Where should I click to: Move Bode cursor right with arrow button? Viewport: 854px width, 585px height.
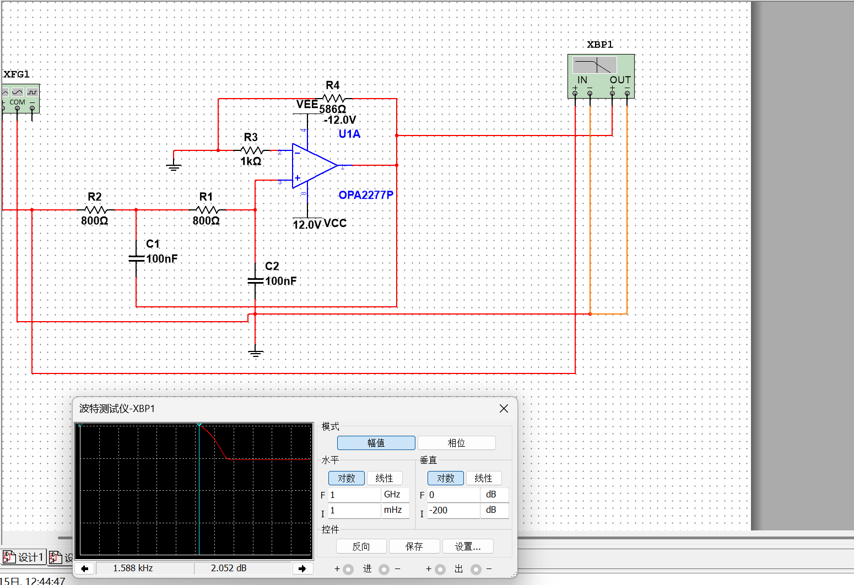[302, 568]
